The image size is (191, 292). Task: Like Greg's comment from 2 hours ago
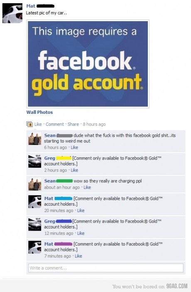(x=74, y=170)
